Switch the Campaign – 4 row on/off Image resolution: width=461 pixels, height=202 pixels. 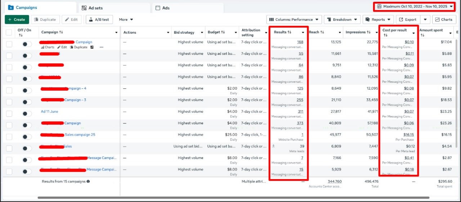click(27, 91)
